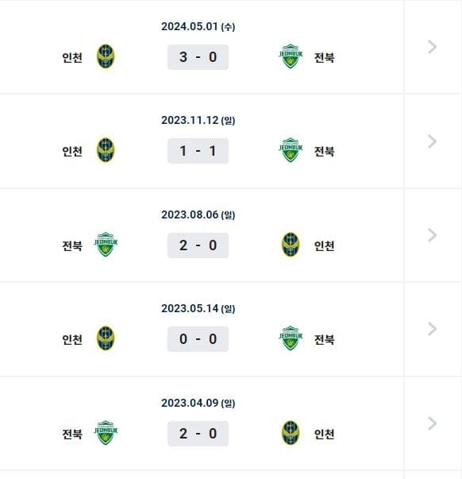
Task: Select 전북 team name in 2023.04.09 row
Action: [72, 434]
